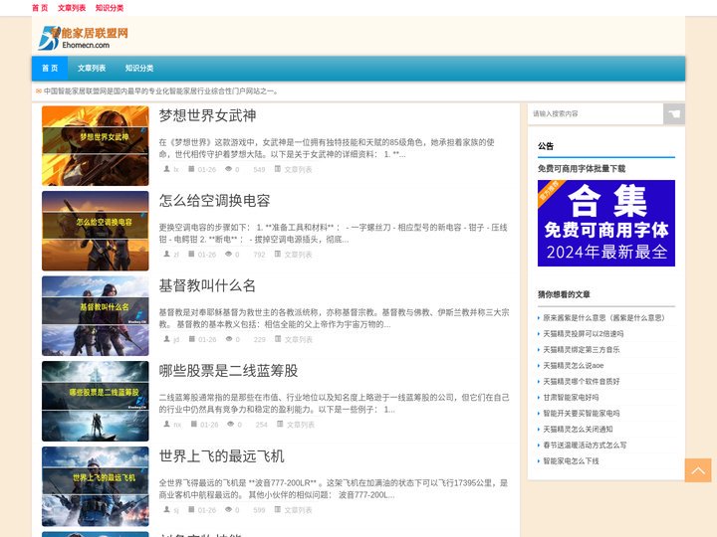Click the envelope icon beside site announcement
The image size is (717, 537).
[39, 91]
